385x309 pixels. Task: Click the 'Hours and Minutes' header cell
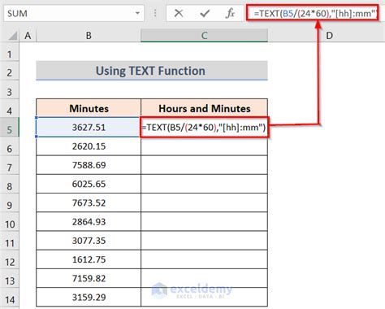point(205,108)
